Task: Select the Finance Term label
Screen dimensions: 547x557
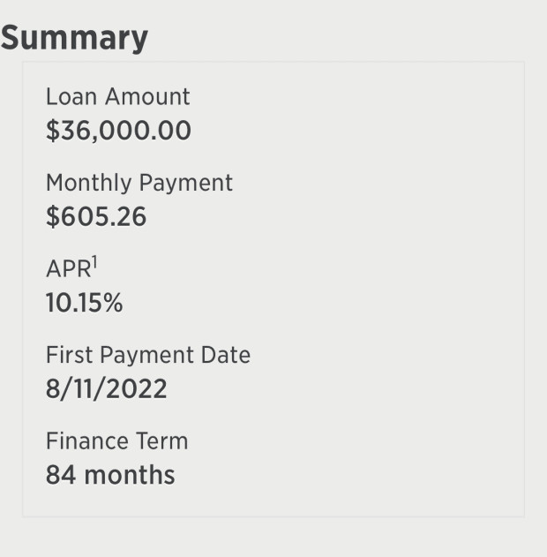Action: [116, 441]
